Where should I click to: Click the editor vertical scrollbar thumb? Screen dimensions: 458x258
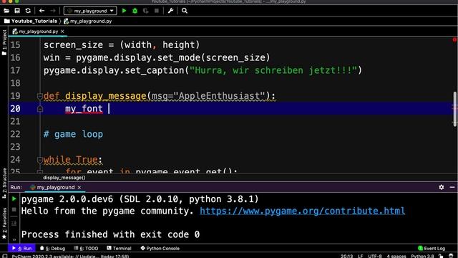point(455,109)
